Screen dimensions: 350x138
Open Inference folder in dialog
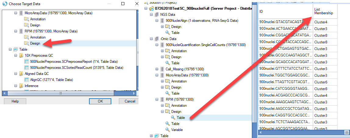tap(32, 86)
